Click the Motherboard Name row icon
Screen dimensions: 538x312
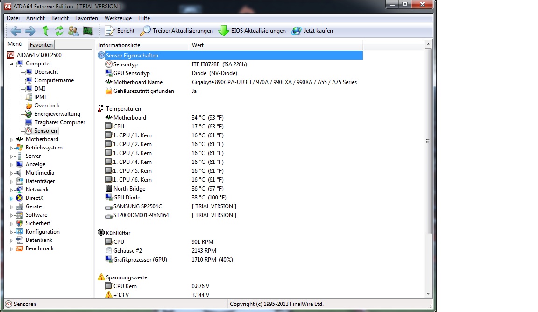coord(109,82)
